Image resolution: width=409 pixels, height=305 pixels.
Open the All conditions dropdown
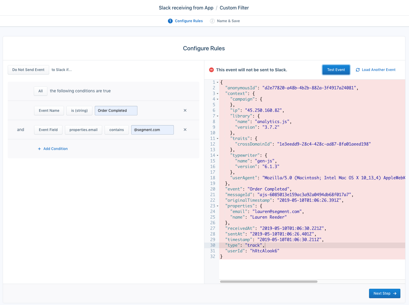pyautogui.click(x=40, y=91)
